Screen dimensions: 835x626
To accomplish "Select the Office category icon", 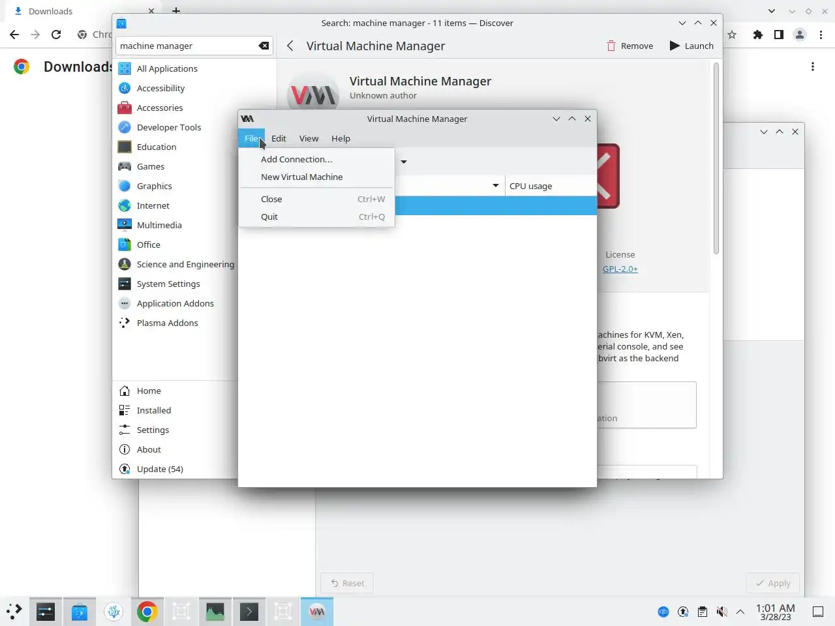I will pyautogui.click(x=125, y=245).
